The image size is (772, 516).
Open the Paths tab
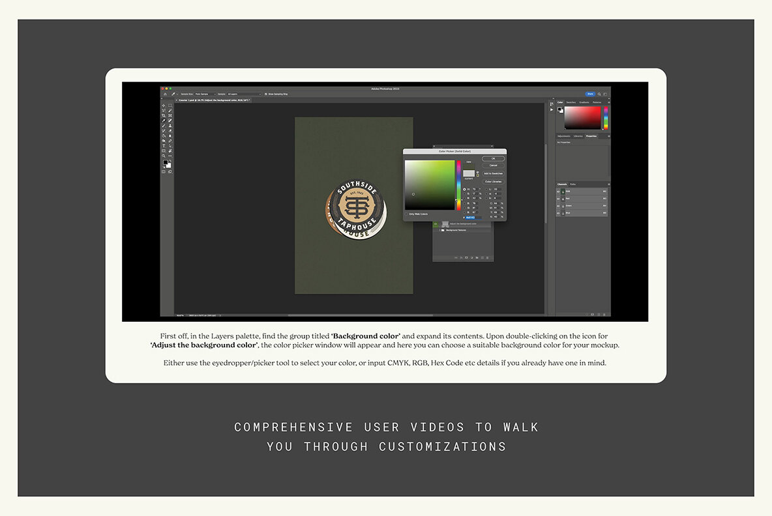pyautogui.click(x=573, y=184)
